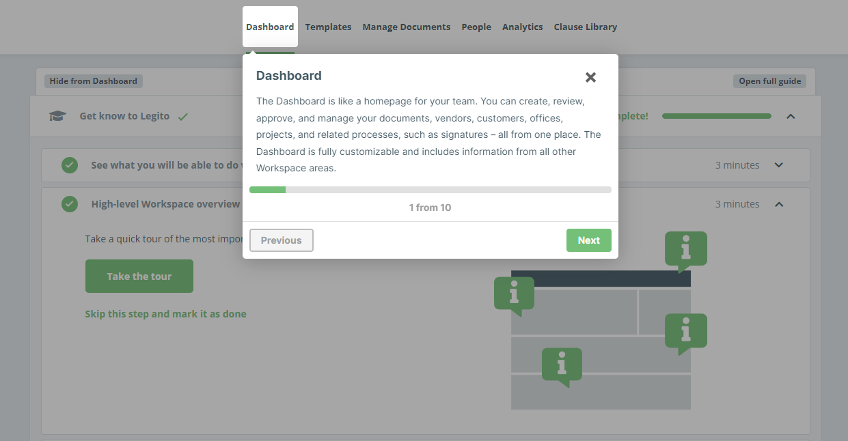Click the "1 from 10" step counter
The height and width of the screenshot is (441, 848).
click(x=430, y=208)
